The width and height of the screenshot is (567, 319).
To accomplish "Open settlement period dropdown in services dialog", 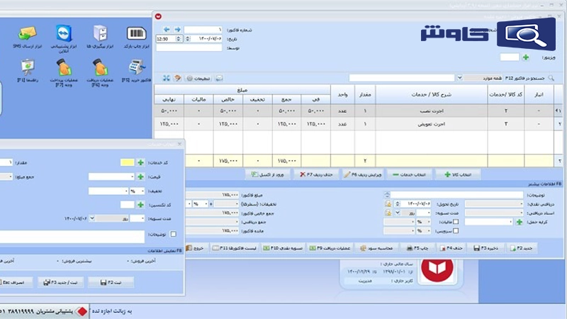I will click(x=92, y=218).
